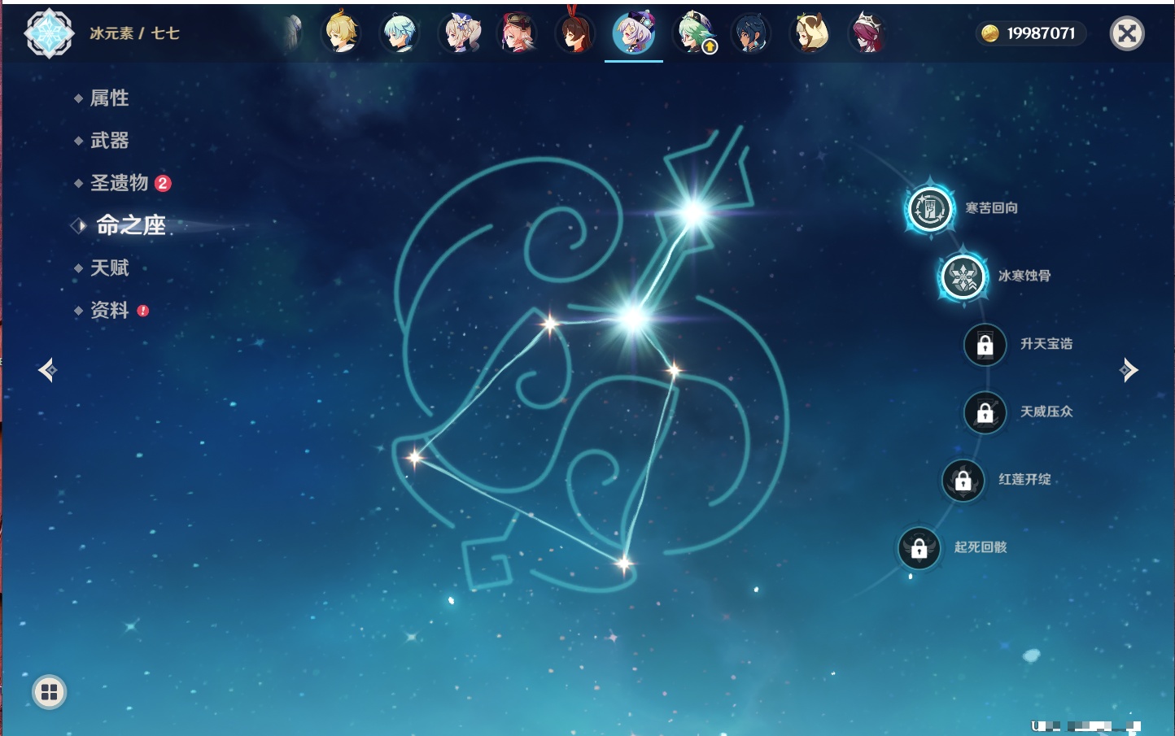Click locked 天威压众 constellation icon
Viewport: 1175px width, 736px height.
click(985, 412)
